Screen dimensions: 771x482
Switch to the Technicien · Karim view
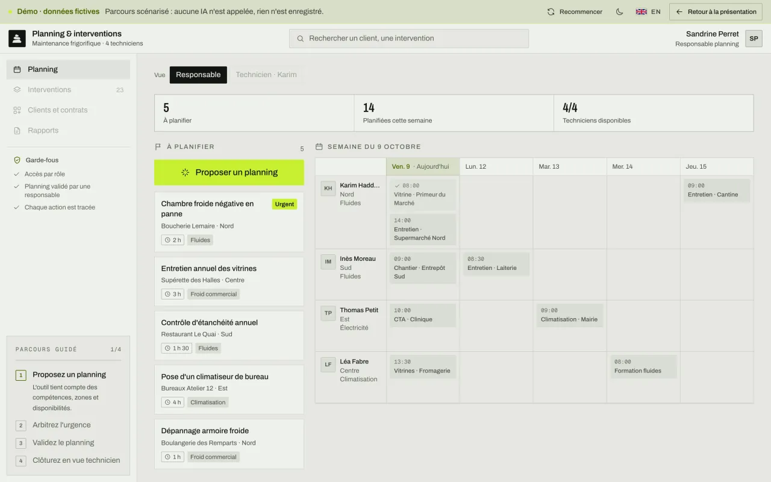[266, 75]
